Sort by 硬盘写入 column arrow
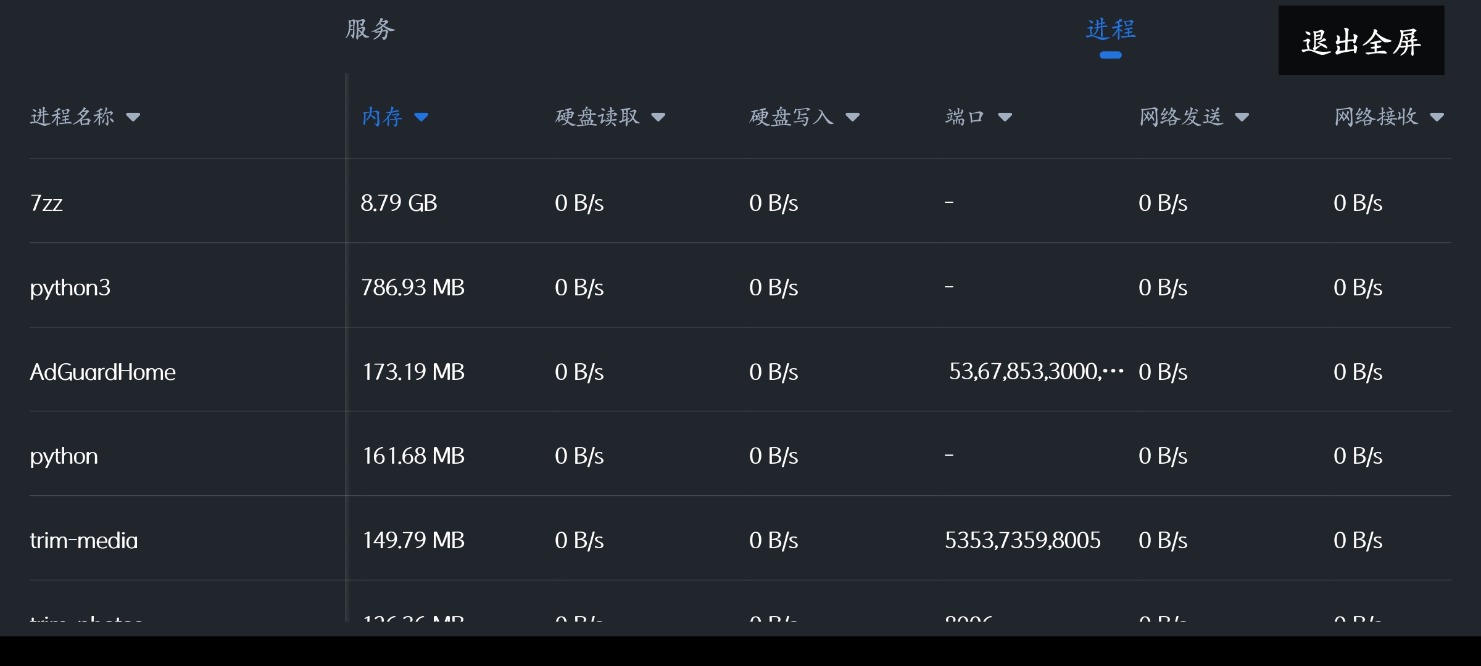The height and width of the screenshot is (666, 1481). coord(853,117)
